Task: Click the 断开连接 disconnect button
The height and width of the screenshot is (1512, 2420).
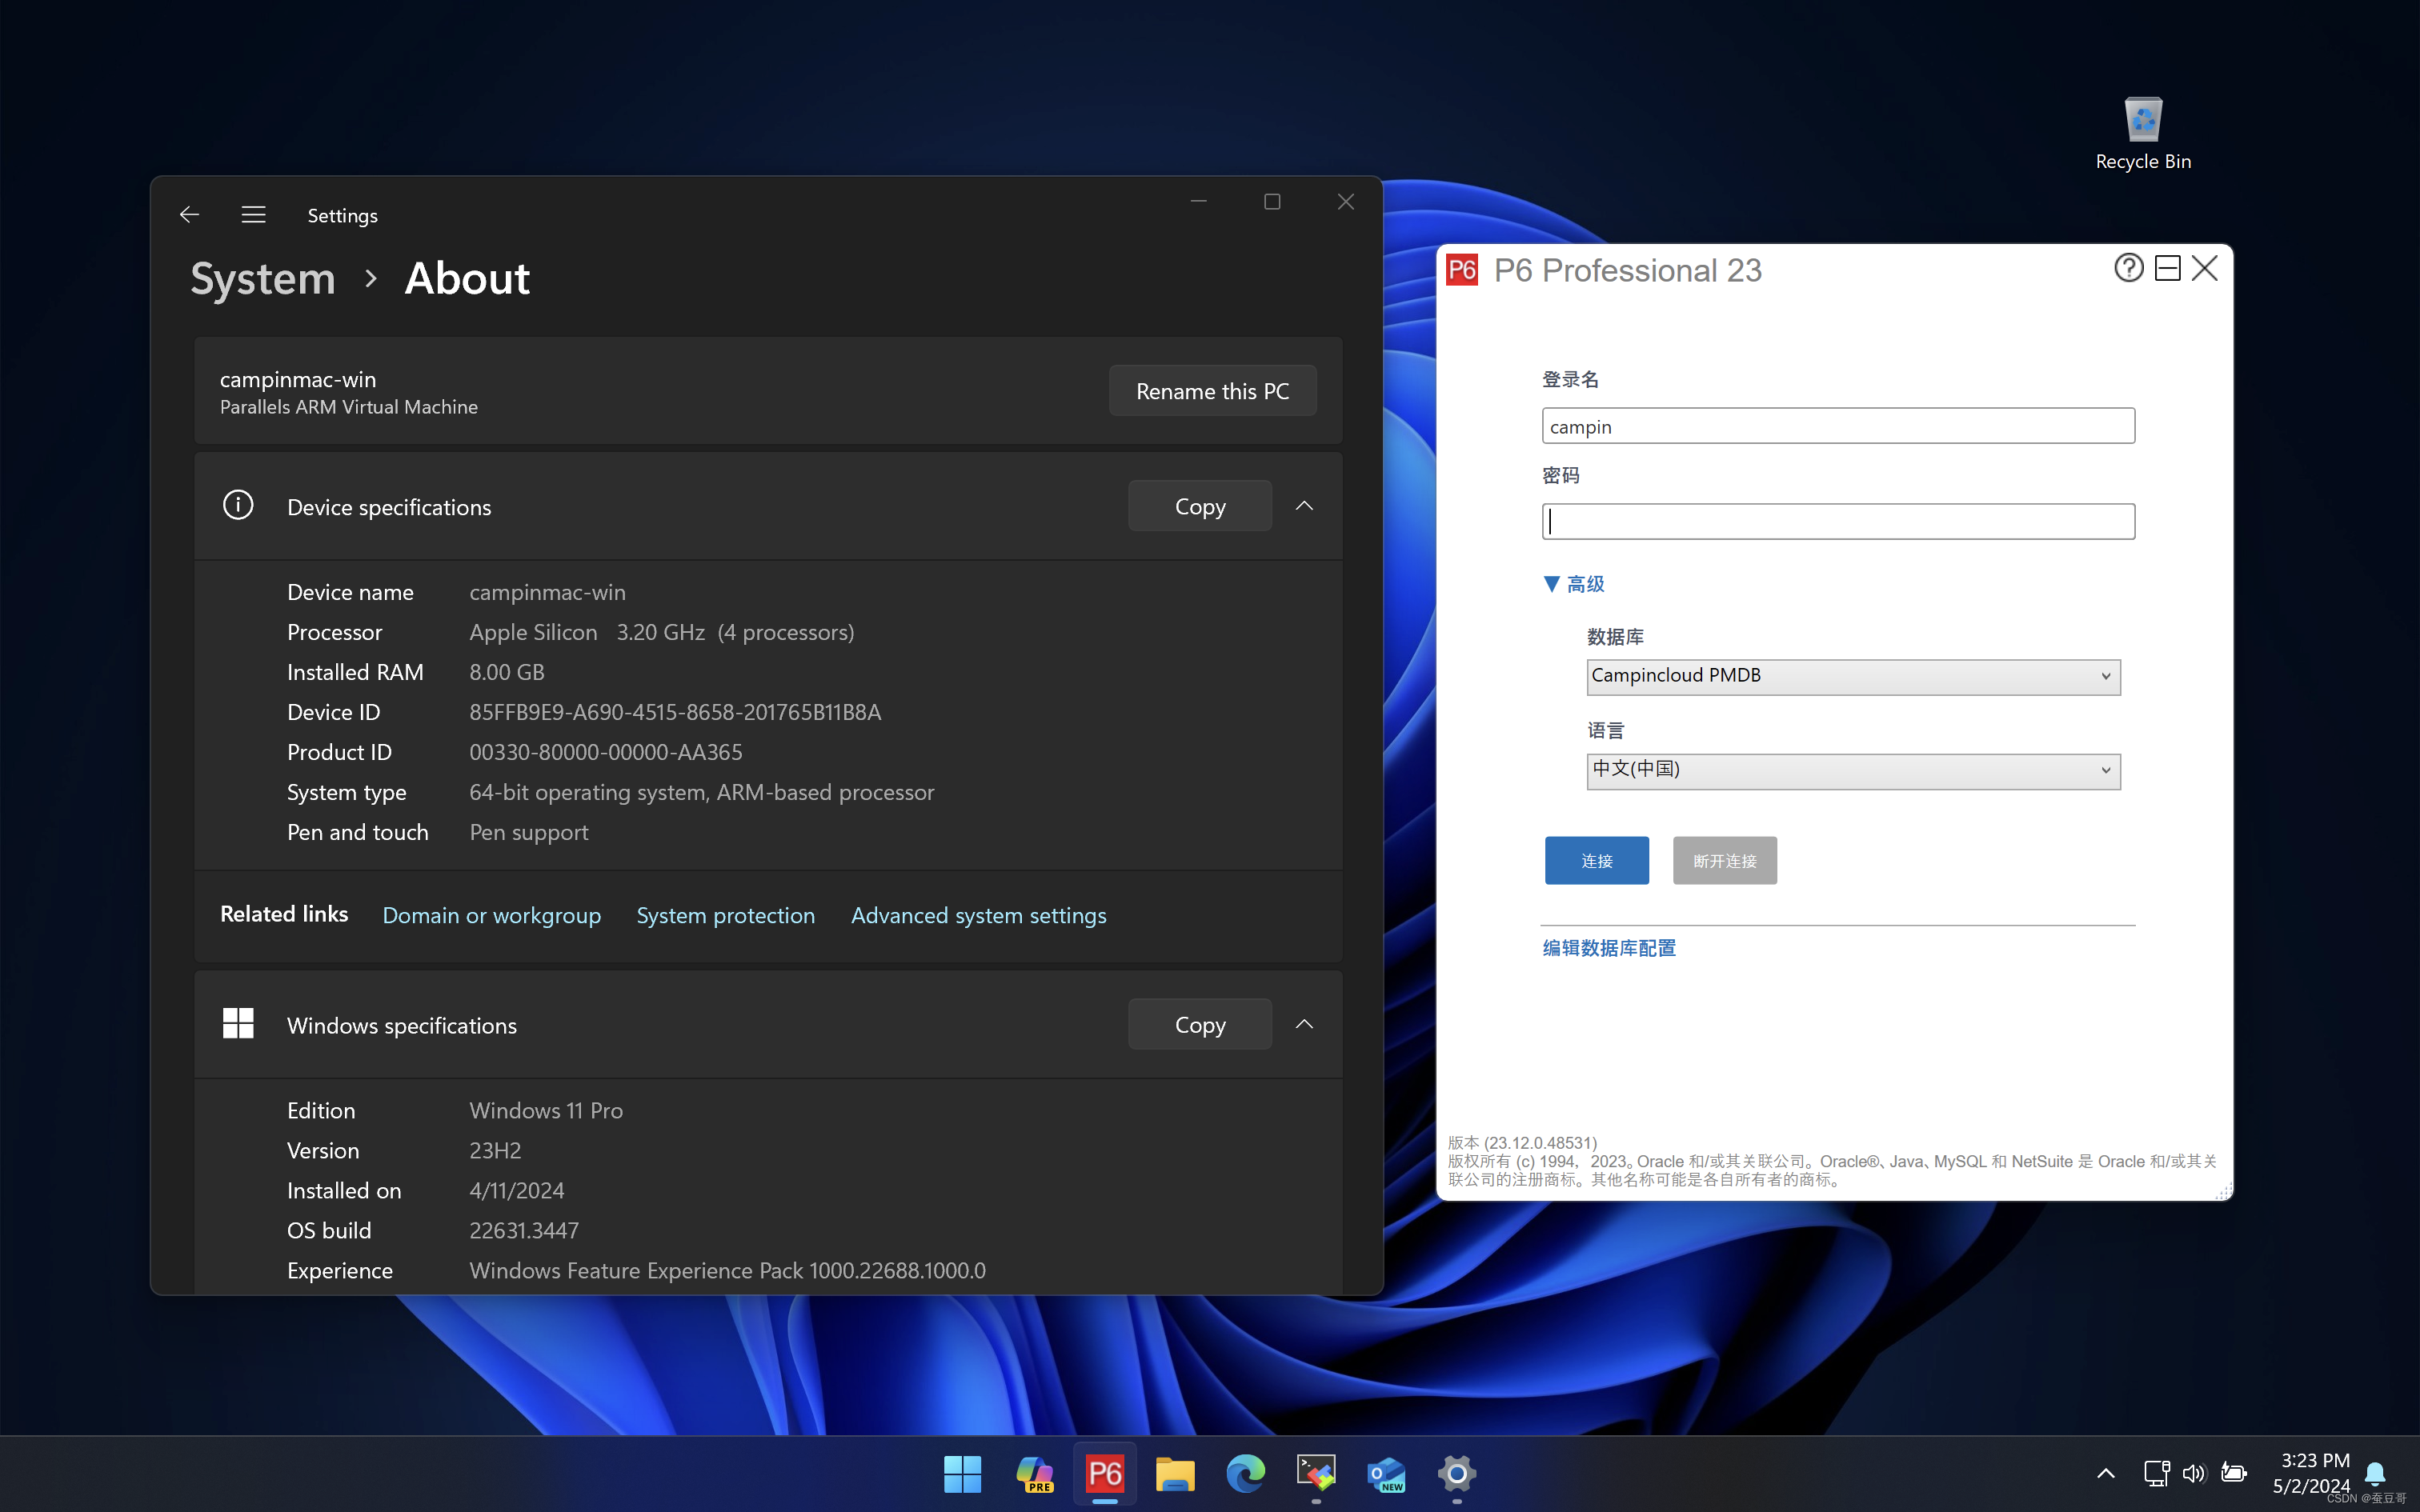Action: pyautogui.click(x=1725, y=861)
